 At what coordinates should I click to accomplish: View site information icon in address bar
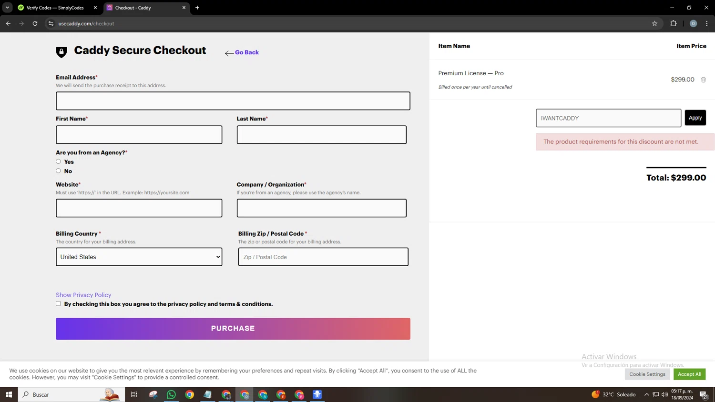click(51, 23)
